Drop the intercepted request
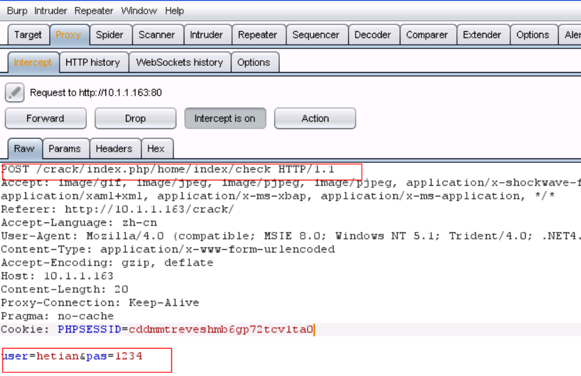Image resolution: width=581 pixels, height=376 pixels. (x=135, y=118)
